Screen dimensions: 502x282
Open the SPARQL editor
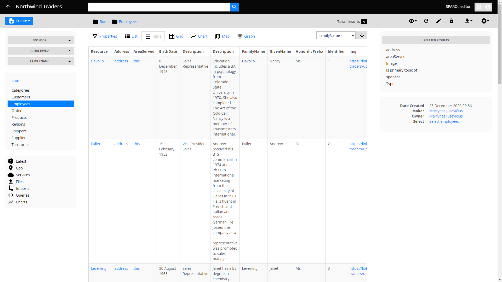pyautogui.click(x=458, y=7)
